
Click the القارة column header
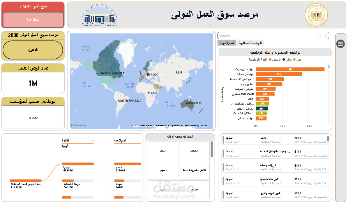[65, 141]
